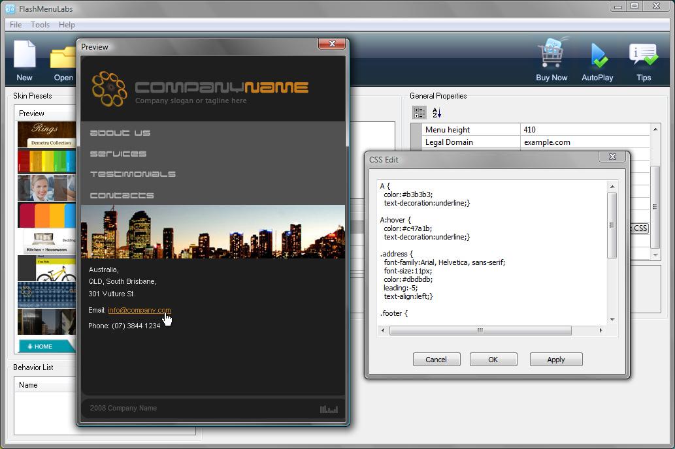Click the New document toolbar icon

pyautogui.click(x=25, y=54)
